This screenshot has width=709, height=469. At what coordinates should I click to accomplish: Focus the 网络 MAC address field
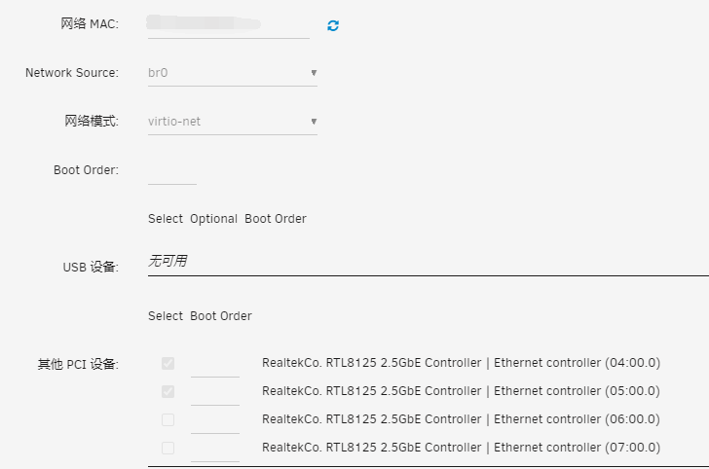[x=228, y=25]
